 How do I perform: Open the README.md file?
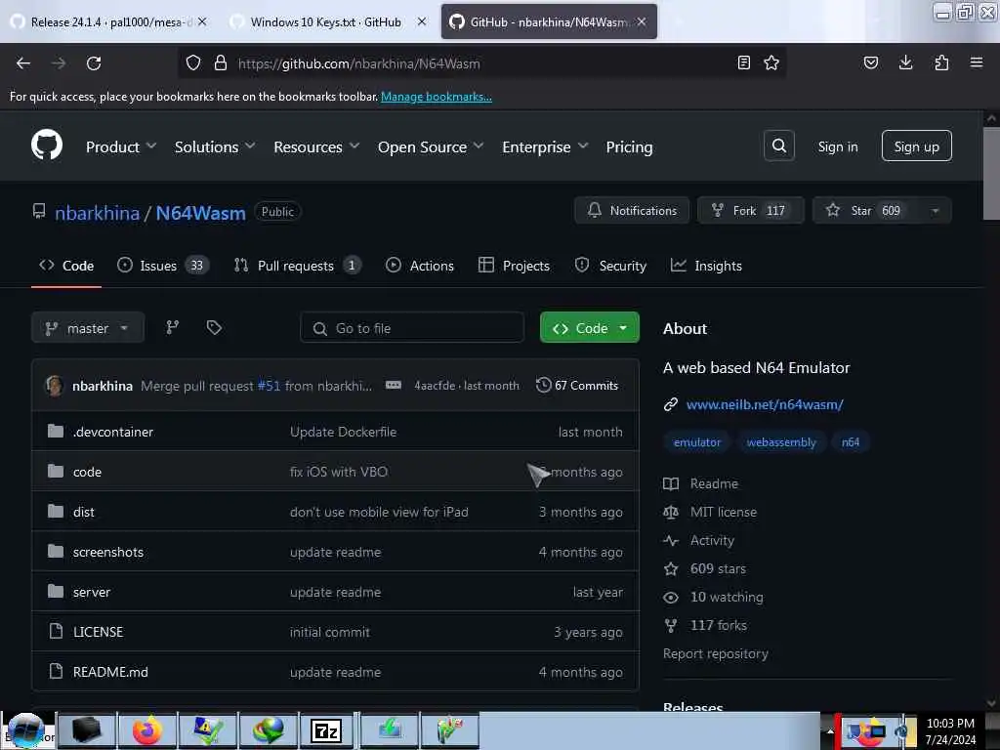[110, 672]
